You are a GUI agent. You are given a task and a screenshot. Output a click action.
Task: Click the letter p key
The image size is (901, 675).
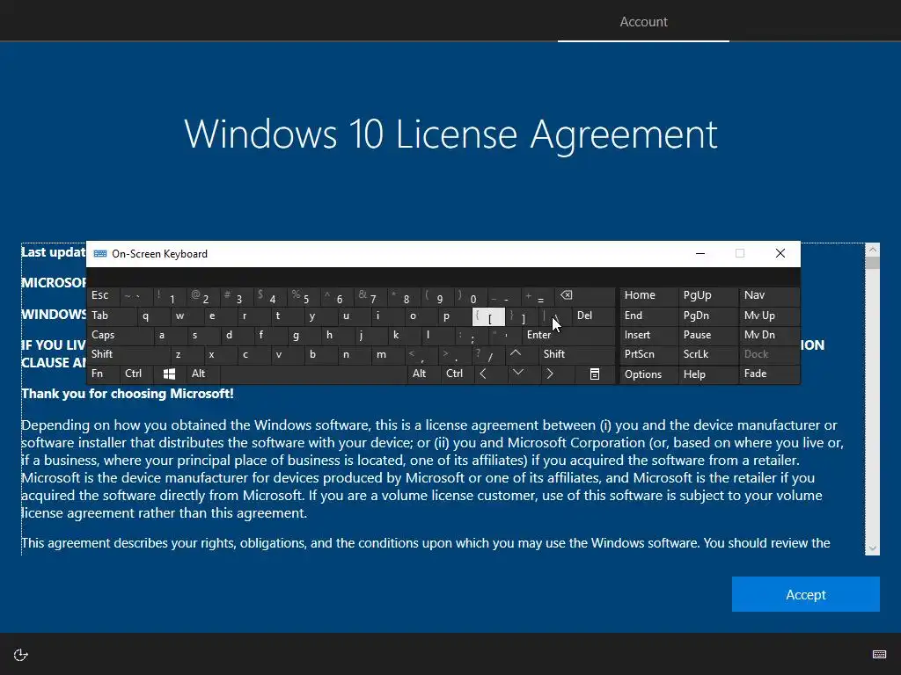point(455,316)
